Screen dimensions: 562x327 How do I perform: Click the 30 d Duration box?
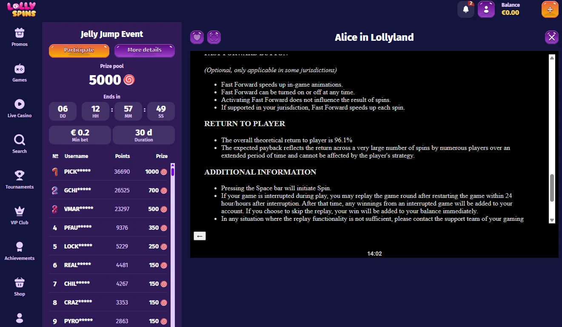(x=144, y=135)
